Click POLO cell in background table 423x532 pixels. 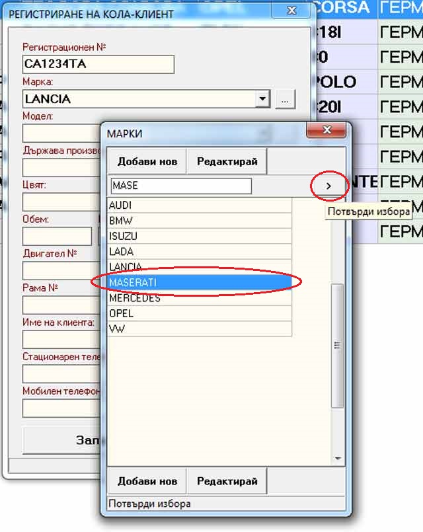coord(347,82)
